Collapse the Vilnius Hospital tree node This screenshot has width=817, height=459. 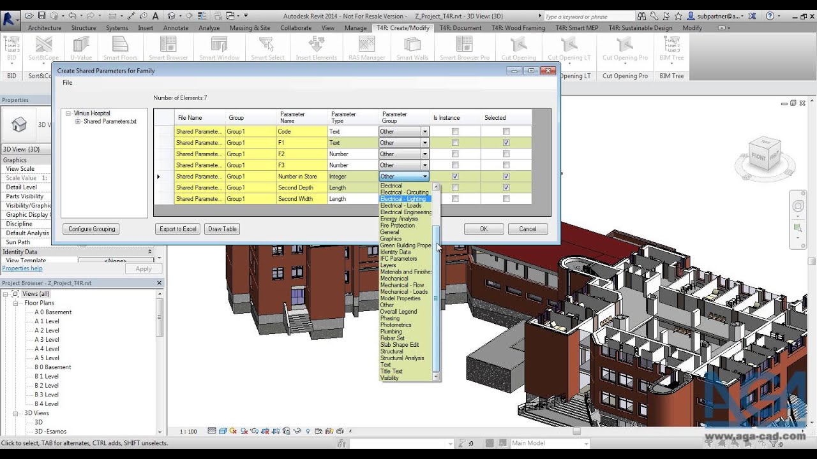(x=68, y=113)
